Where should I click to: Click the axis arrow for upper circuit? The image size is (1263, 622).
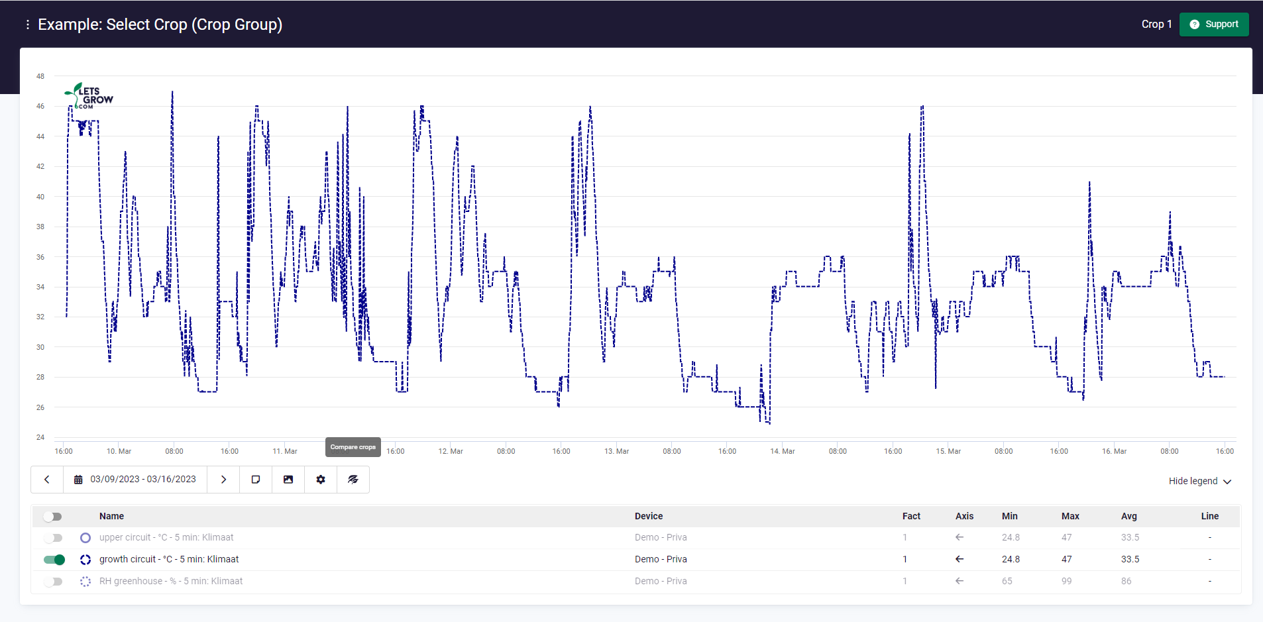click(x=959, y=537)
